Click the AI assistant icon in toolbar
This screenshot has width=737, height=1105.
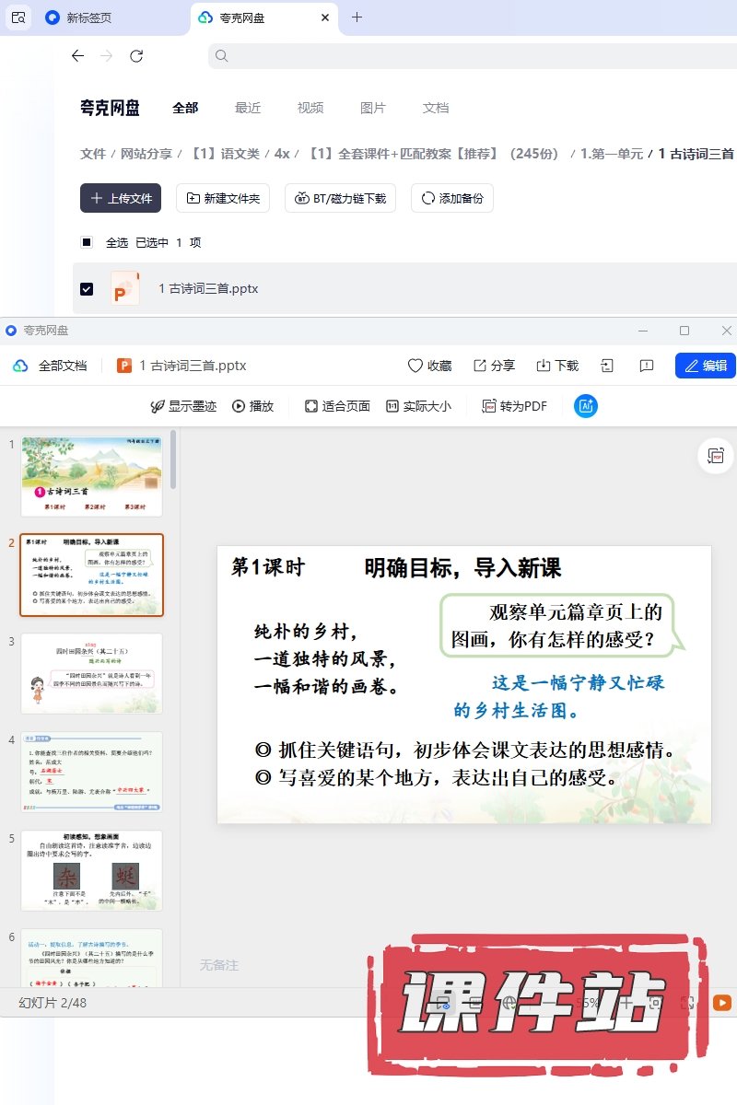click(x=586, y=406)
